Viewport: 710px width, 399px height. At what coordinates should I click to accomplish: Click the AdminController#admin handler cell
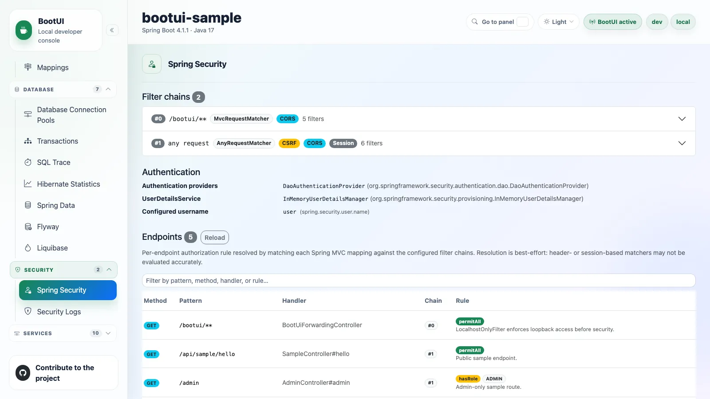[x=316, y=383]
